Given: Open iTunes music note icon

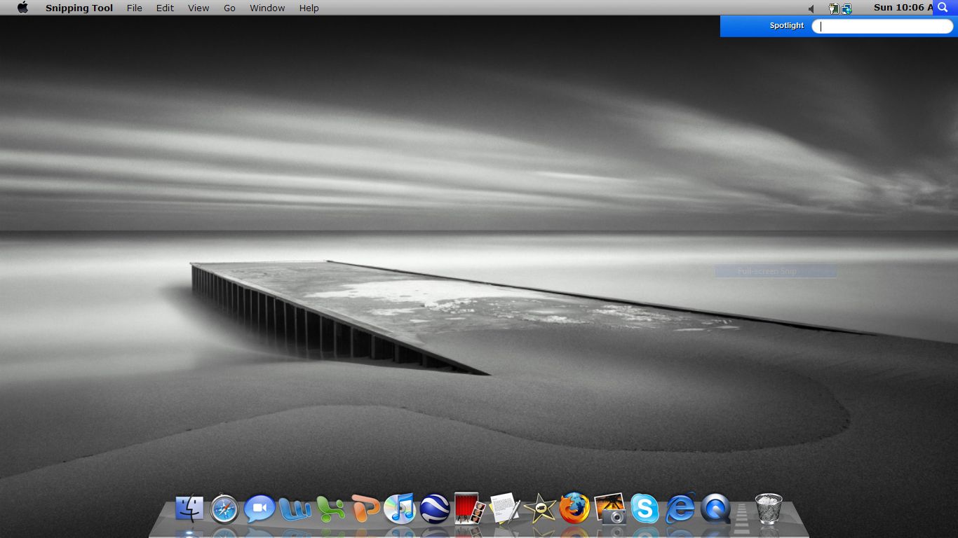Looking at the screenshot, I should pyautogui.click(x=400, y=509).
